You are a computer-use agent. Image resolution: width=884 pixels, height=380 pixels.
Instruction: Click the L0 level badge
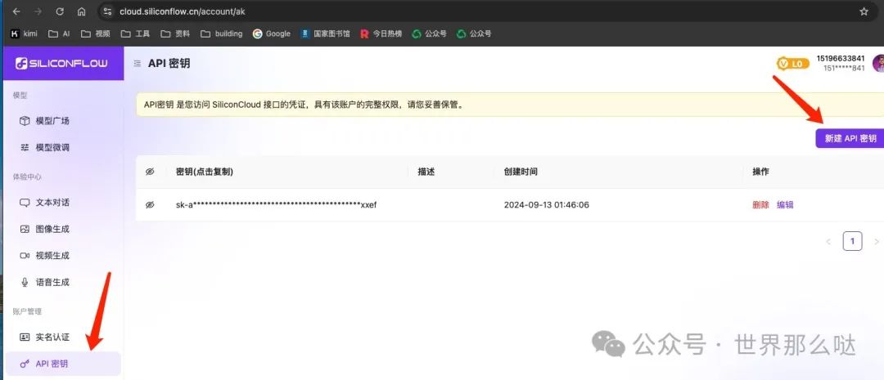[792, 64]
